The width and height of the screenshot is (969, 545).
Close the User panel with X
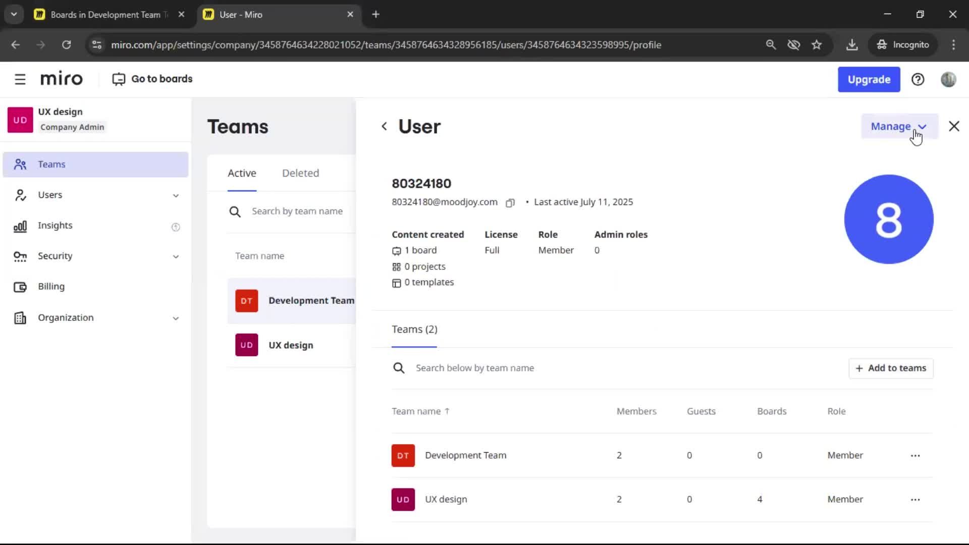(x=954, y=126)
